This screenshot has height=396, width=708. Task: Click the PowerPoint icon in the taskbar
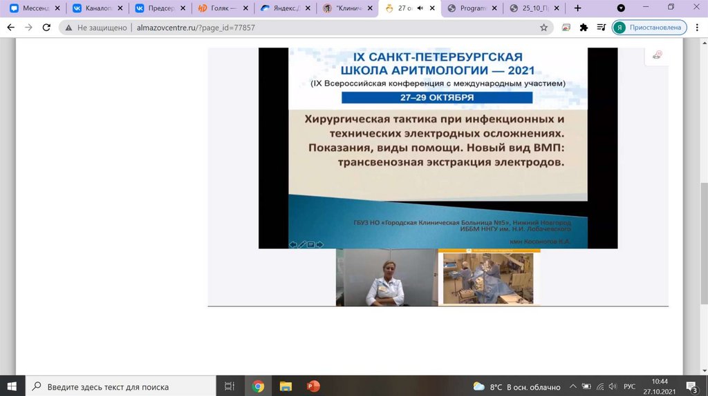pos(313,386)
